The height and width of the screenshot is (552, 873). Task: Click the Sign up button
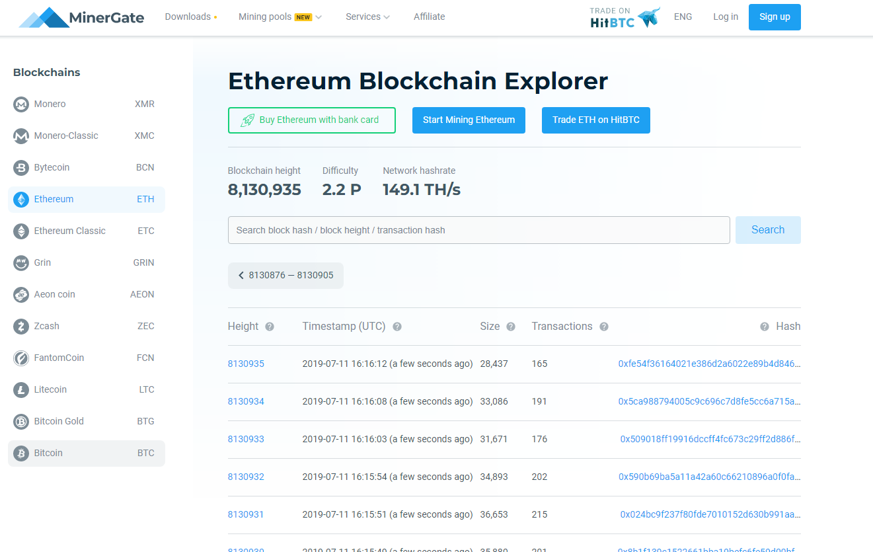pos(775,17)
